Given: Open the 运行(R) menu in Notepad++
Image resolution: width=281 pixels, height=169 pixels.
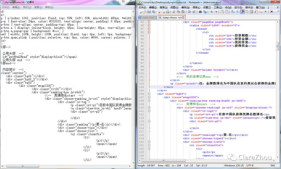Looking at the screenshot, I should 238,7.
